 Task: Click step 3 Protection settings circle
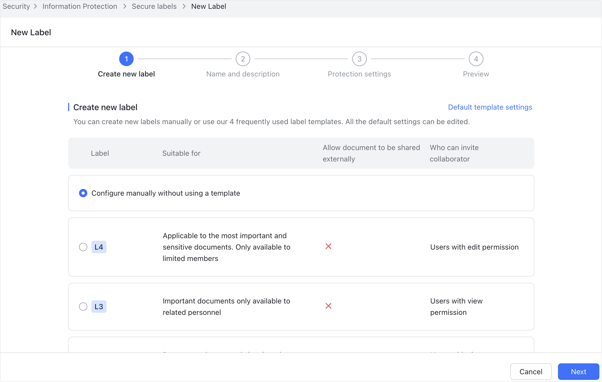(359, 59)
